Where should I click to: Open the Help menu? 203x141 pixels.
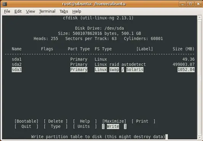tap(77, 11)
